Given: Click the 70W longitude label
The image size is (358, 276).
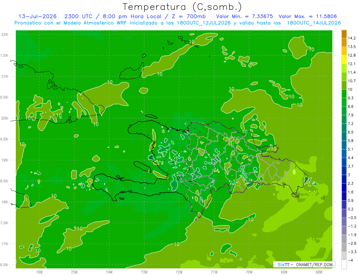Looking at the screenshot, I should [x=249, y=272].
